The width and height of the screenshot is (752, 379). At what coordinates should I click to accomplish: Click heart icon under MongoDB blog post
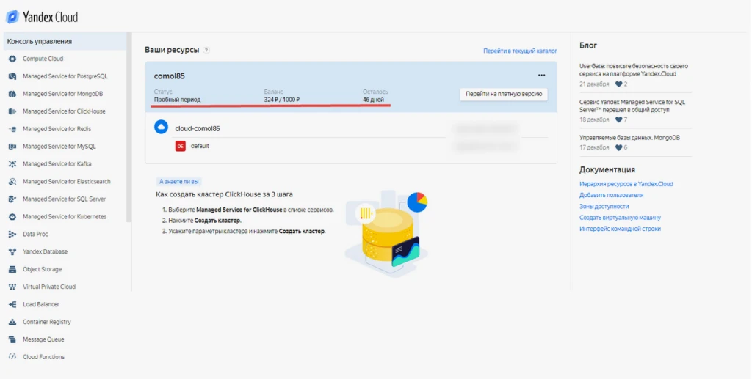618,147
